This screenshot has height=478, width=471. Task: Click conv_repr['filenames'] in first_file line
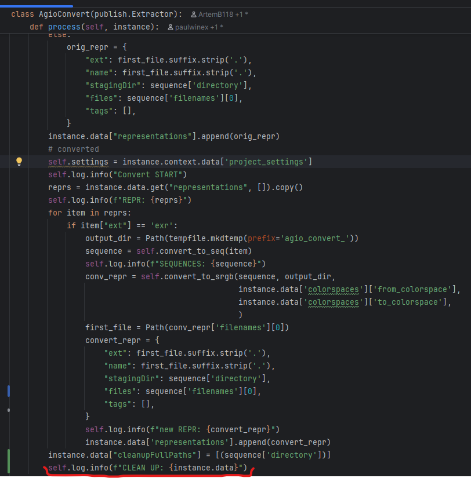click(x=220, y=328)
